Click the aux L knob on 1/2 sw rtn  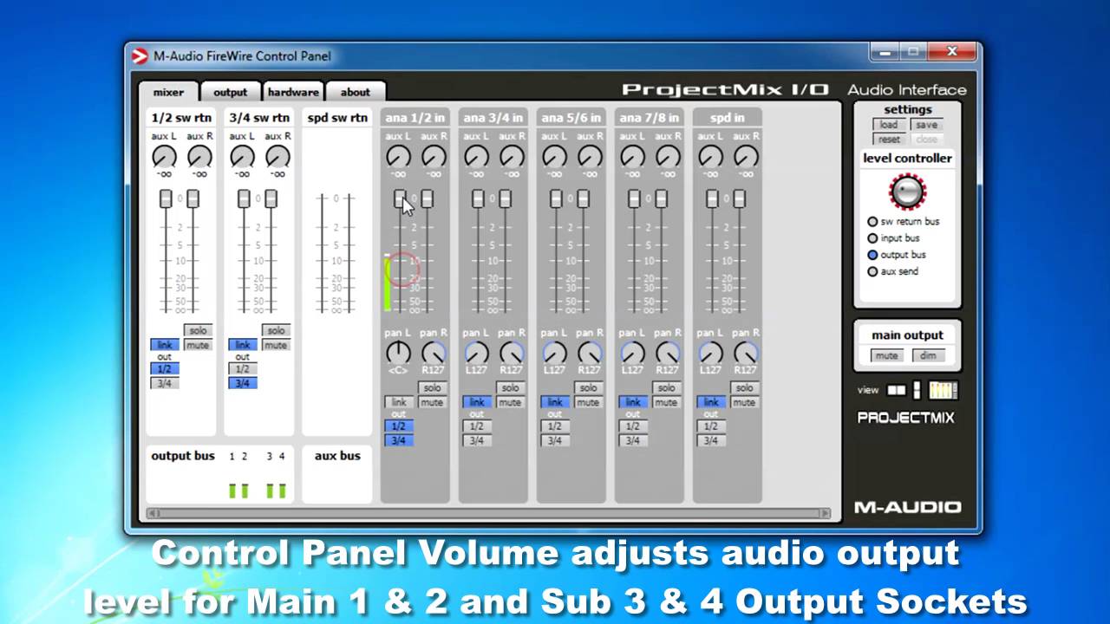pos(164,157)
